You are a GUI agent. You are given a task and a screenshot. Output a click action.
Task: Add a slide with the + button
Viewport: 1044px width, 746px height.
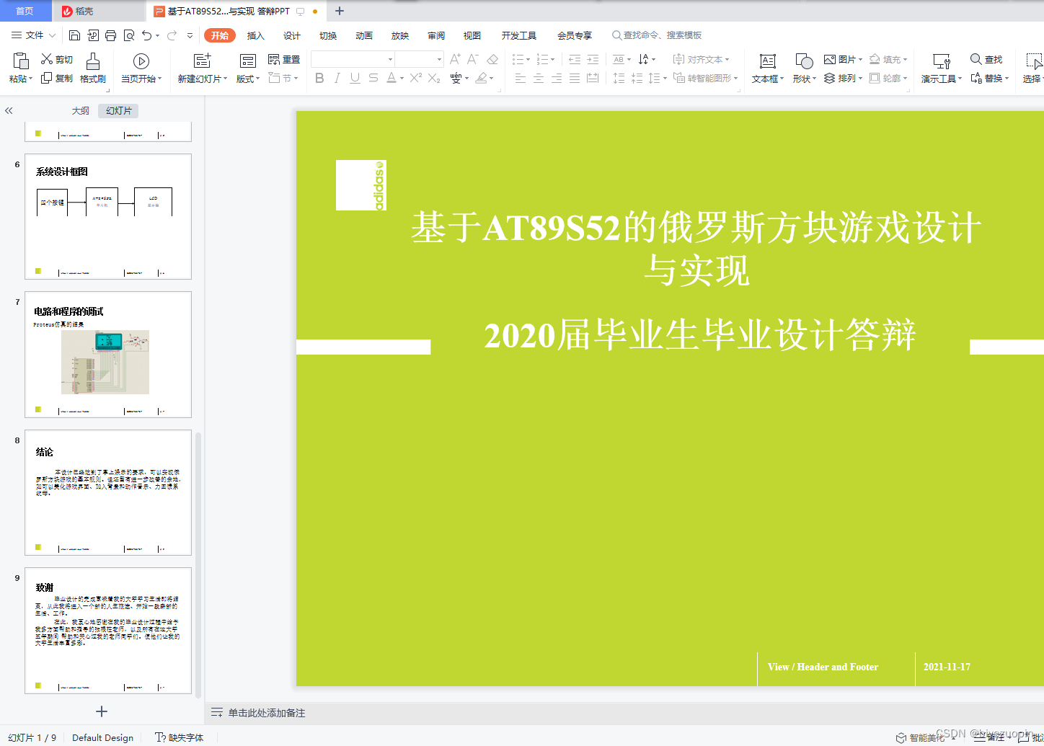(101, 711)
